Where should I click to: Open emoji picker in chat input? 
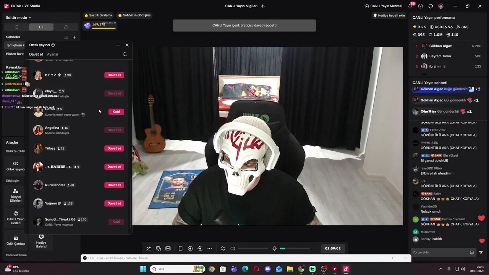pyautogui.click(x=472, y=252)
